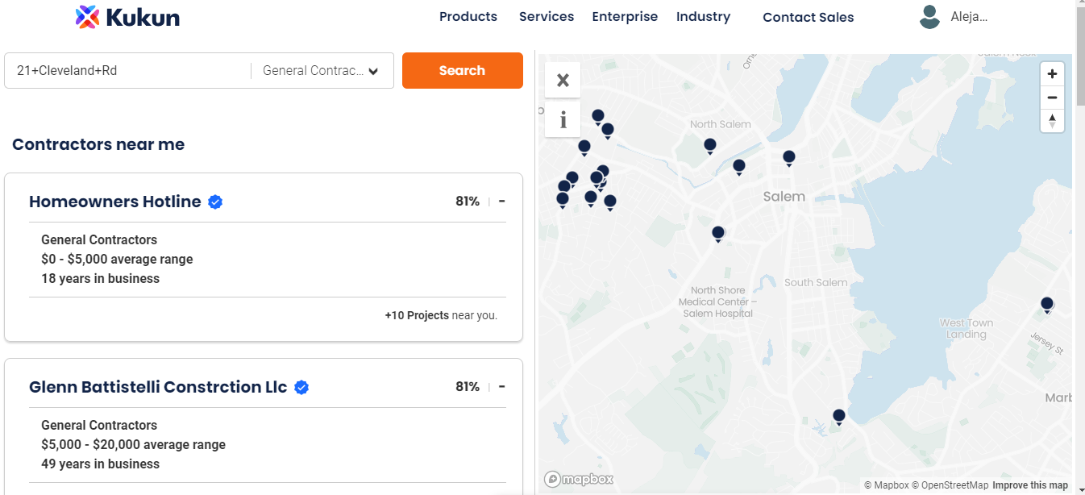Reset map bearing with compass icon
The width and height of the screenshot is (1085, 495).
click(x=1052, y=121)
